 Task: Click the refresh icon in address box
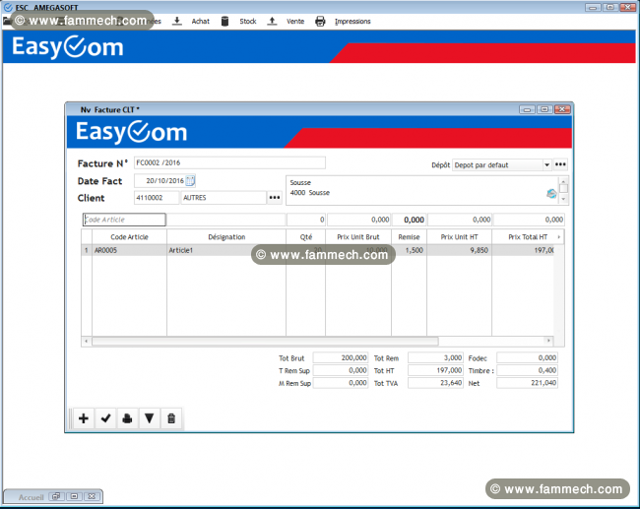coord(551,194)
